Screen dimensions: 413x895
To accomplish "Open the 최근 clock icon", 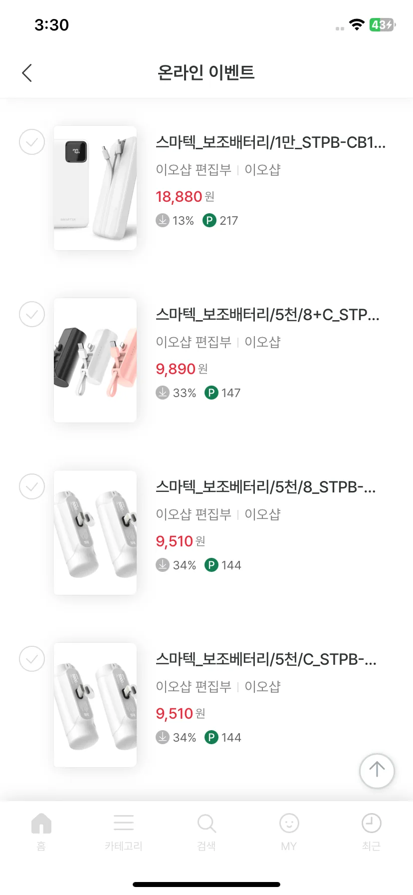I will pyautogui.click(x=371, y=823).
